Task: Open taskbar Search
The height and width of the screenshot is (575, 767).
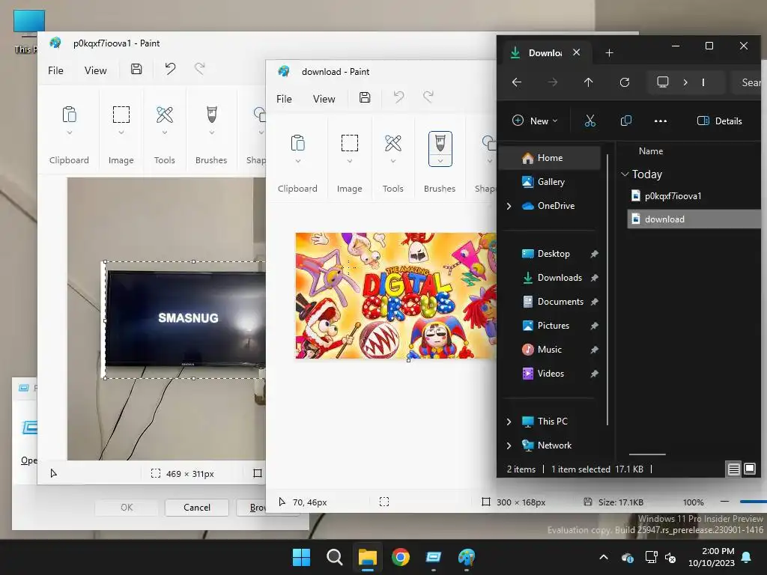Action: [335, 557]
